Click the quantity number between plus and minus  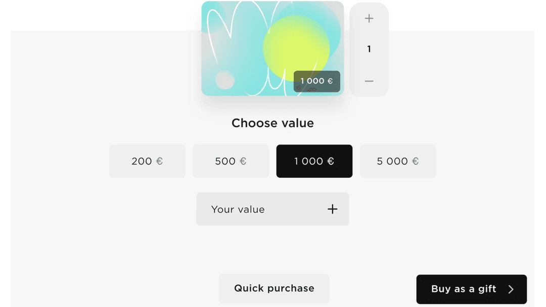coord(369,49)
